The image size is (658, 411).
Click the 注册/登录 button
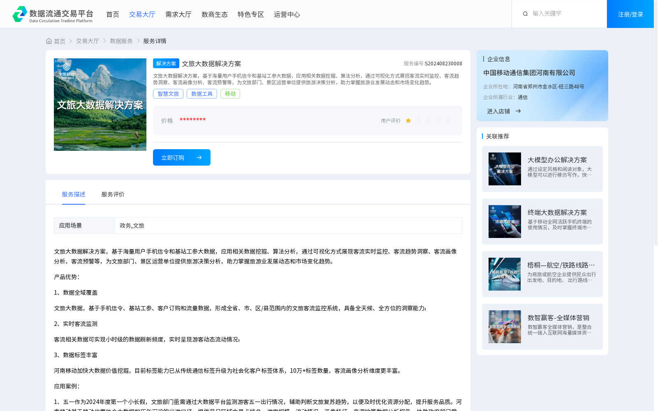coord(630,14)
